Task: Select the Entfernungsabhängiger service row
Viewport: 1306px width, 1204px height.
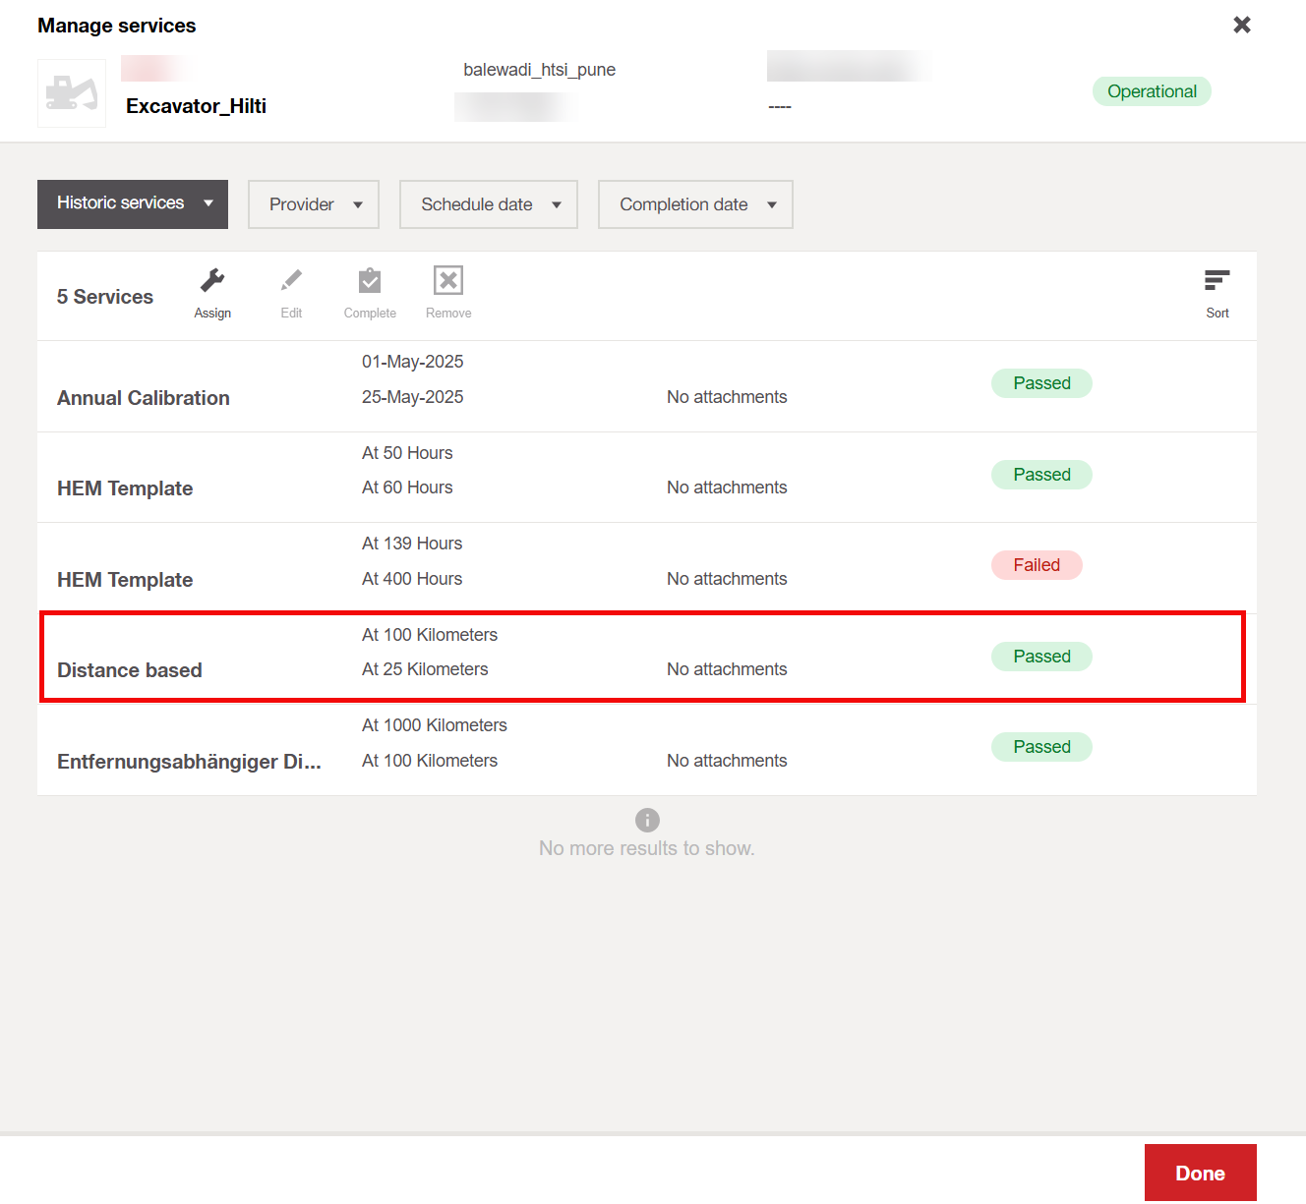Action: pos(189,761)
